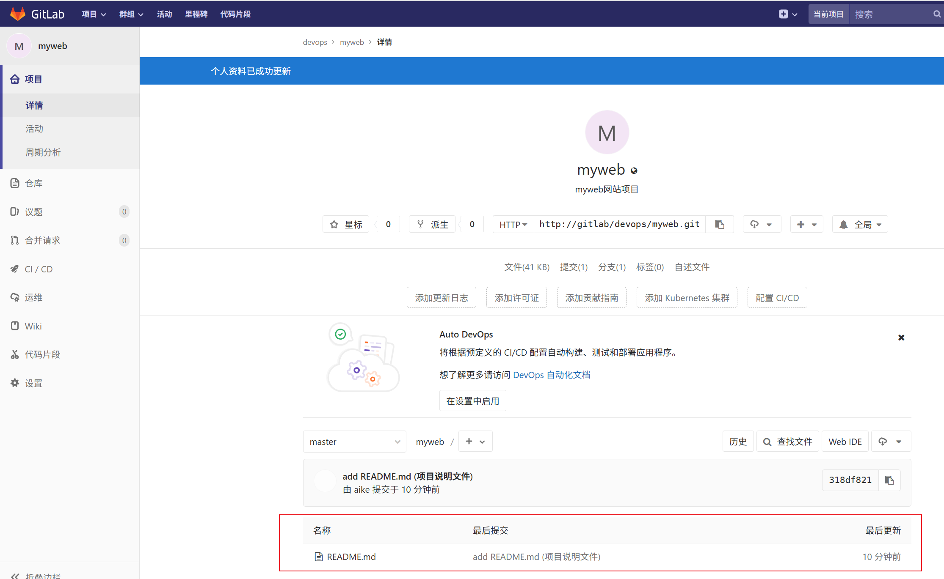Copy commit SHA 318df821
The height and width of the screenshot is (579, 944).
click(x=889, y=480)
